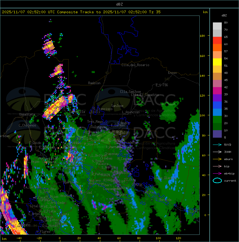Click the Composite Tracks timestamp header
The image size is (239, 242).
point(81,12)
